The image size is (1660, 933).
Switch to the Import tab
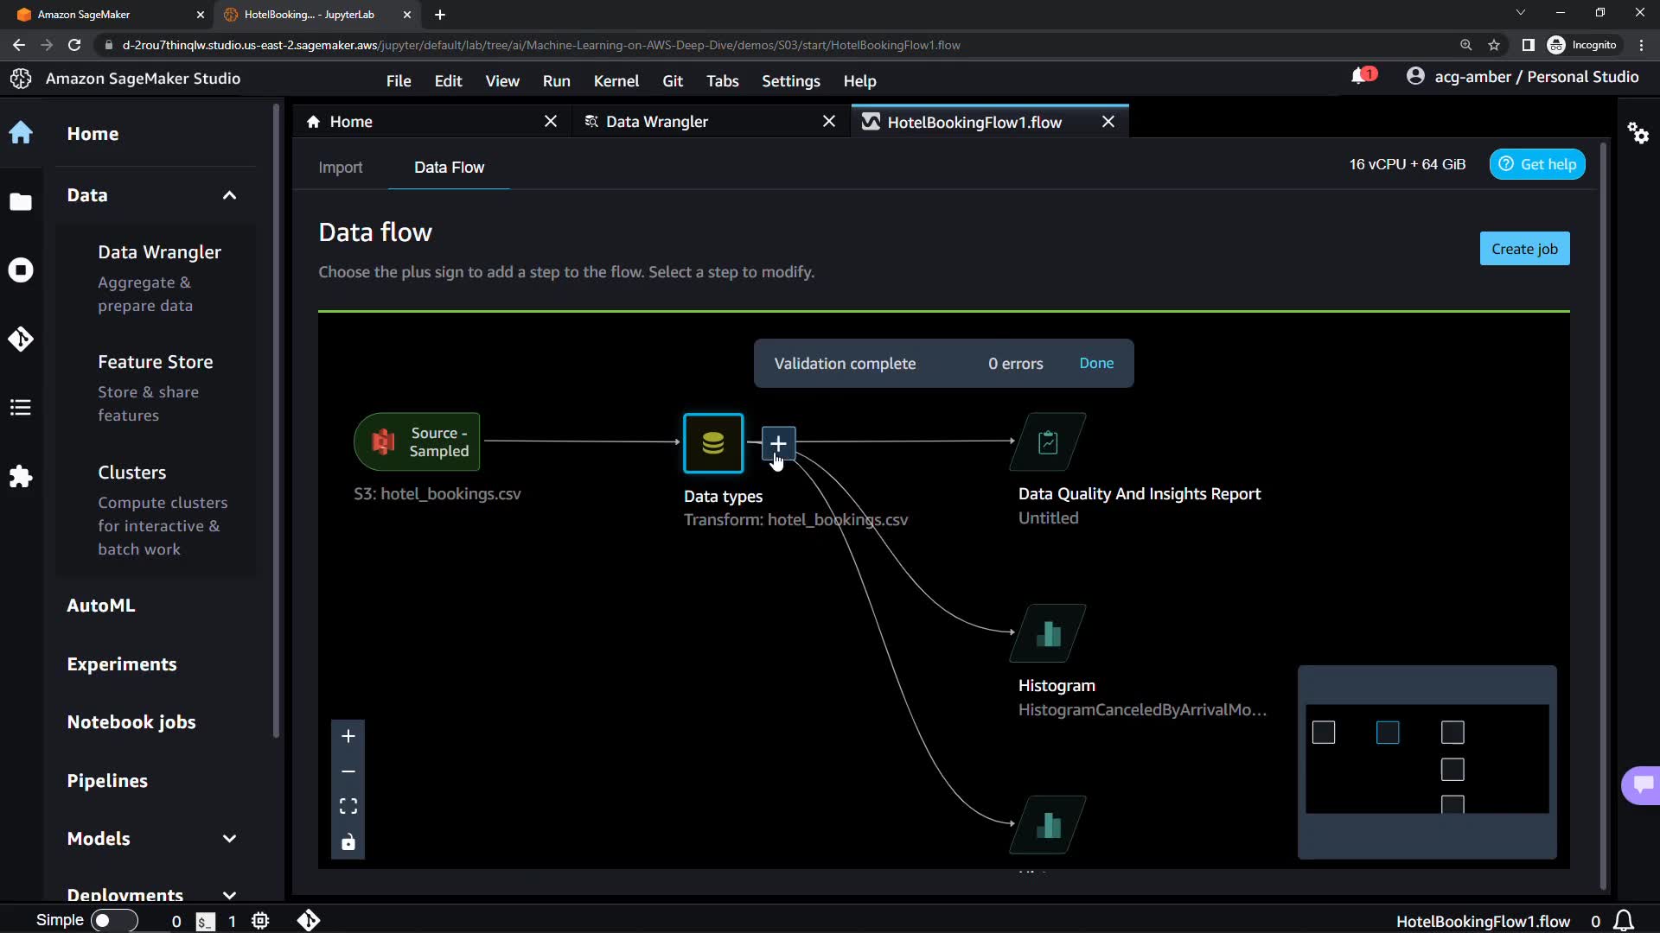(340, 168)
